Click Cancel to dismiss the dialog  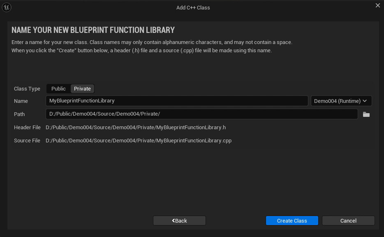pyautogui.click(x=348, y=221)
